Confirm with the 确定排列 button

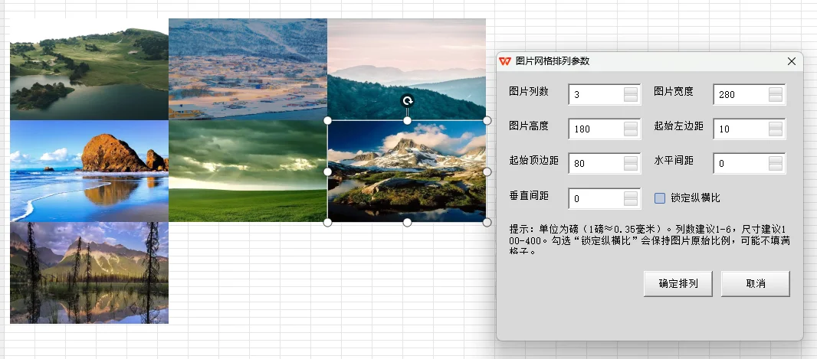678,283
